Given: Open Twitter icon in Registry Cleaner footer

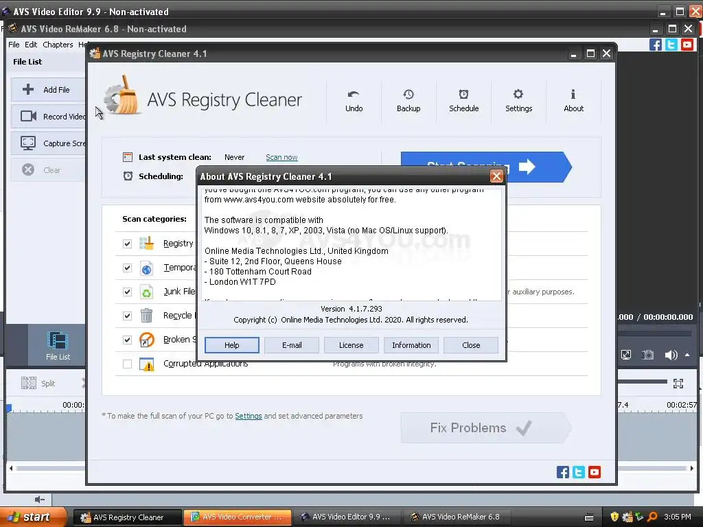Looking at the screenshot, I should pos(578,472).
